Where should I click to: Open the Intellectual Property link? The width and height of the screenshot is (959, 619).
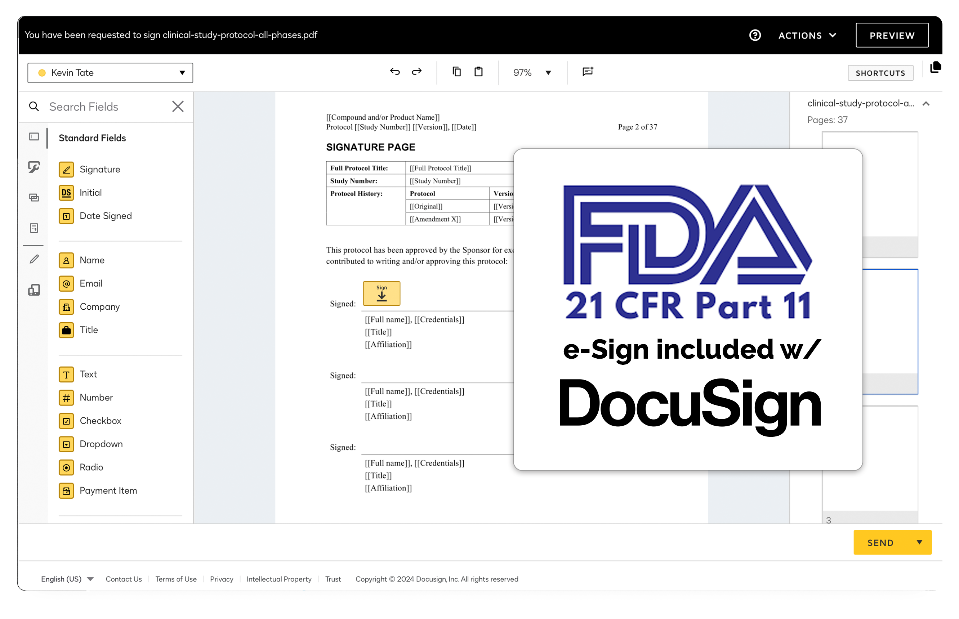[x=278, y=579]
